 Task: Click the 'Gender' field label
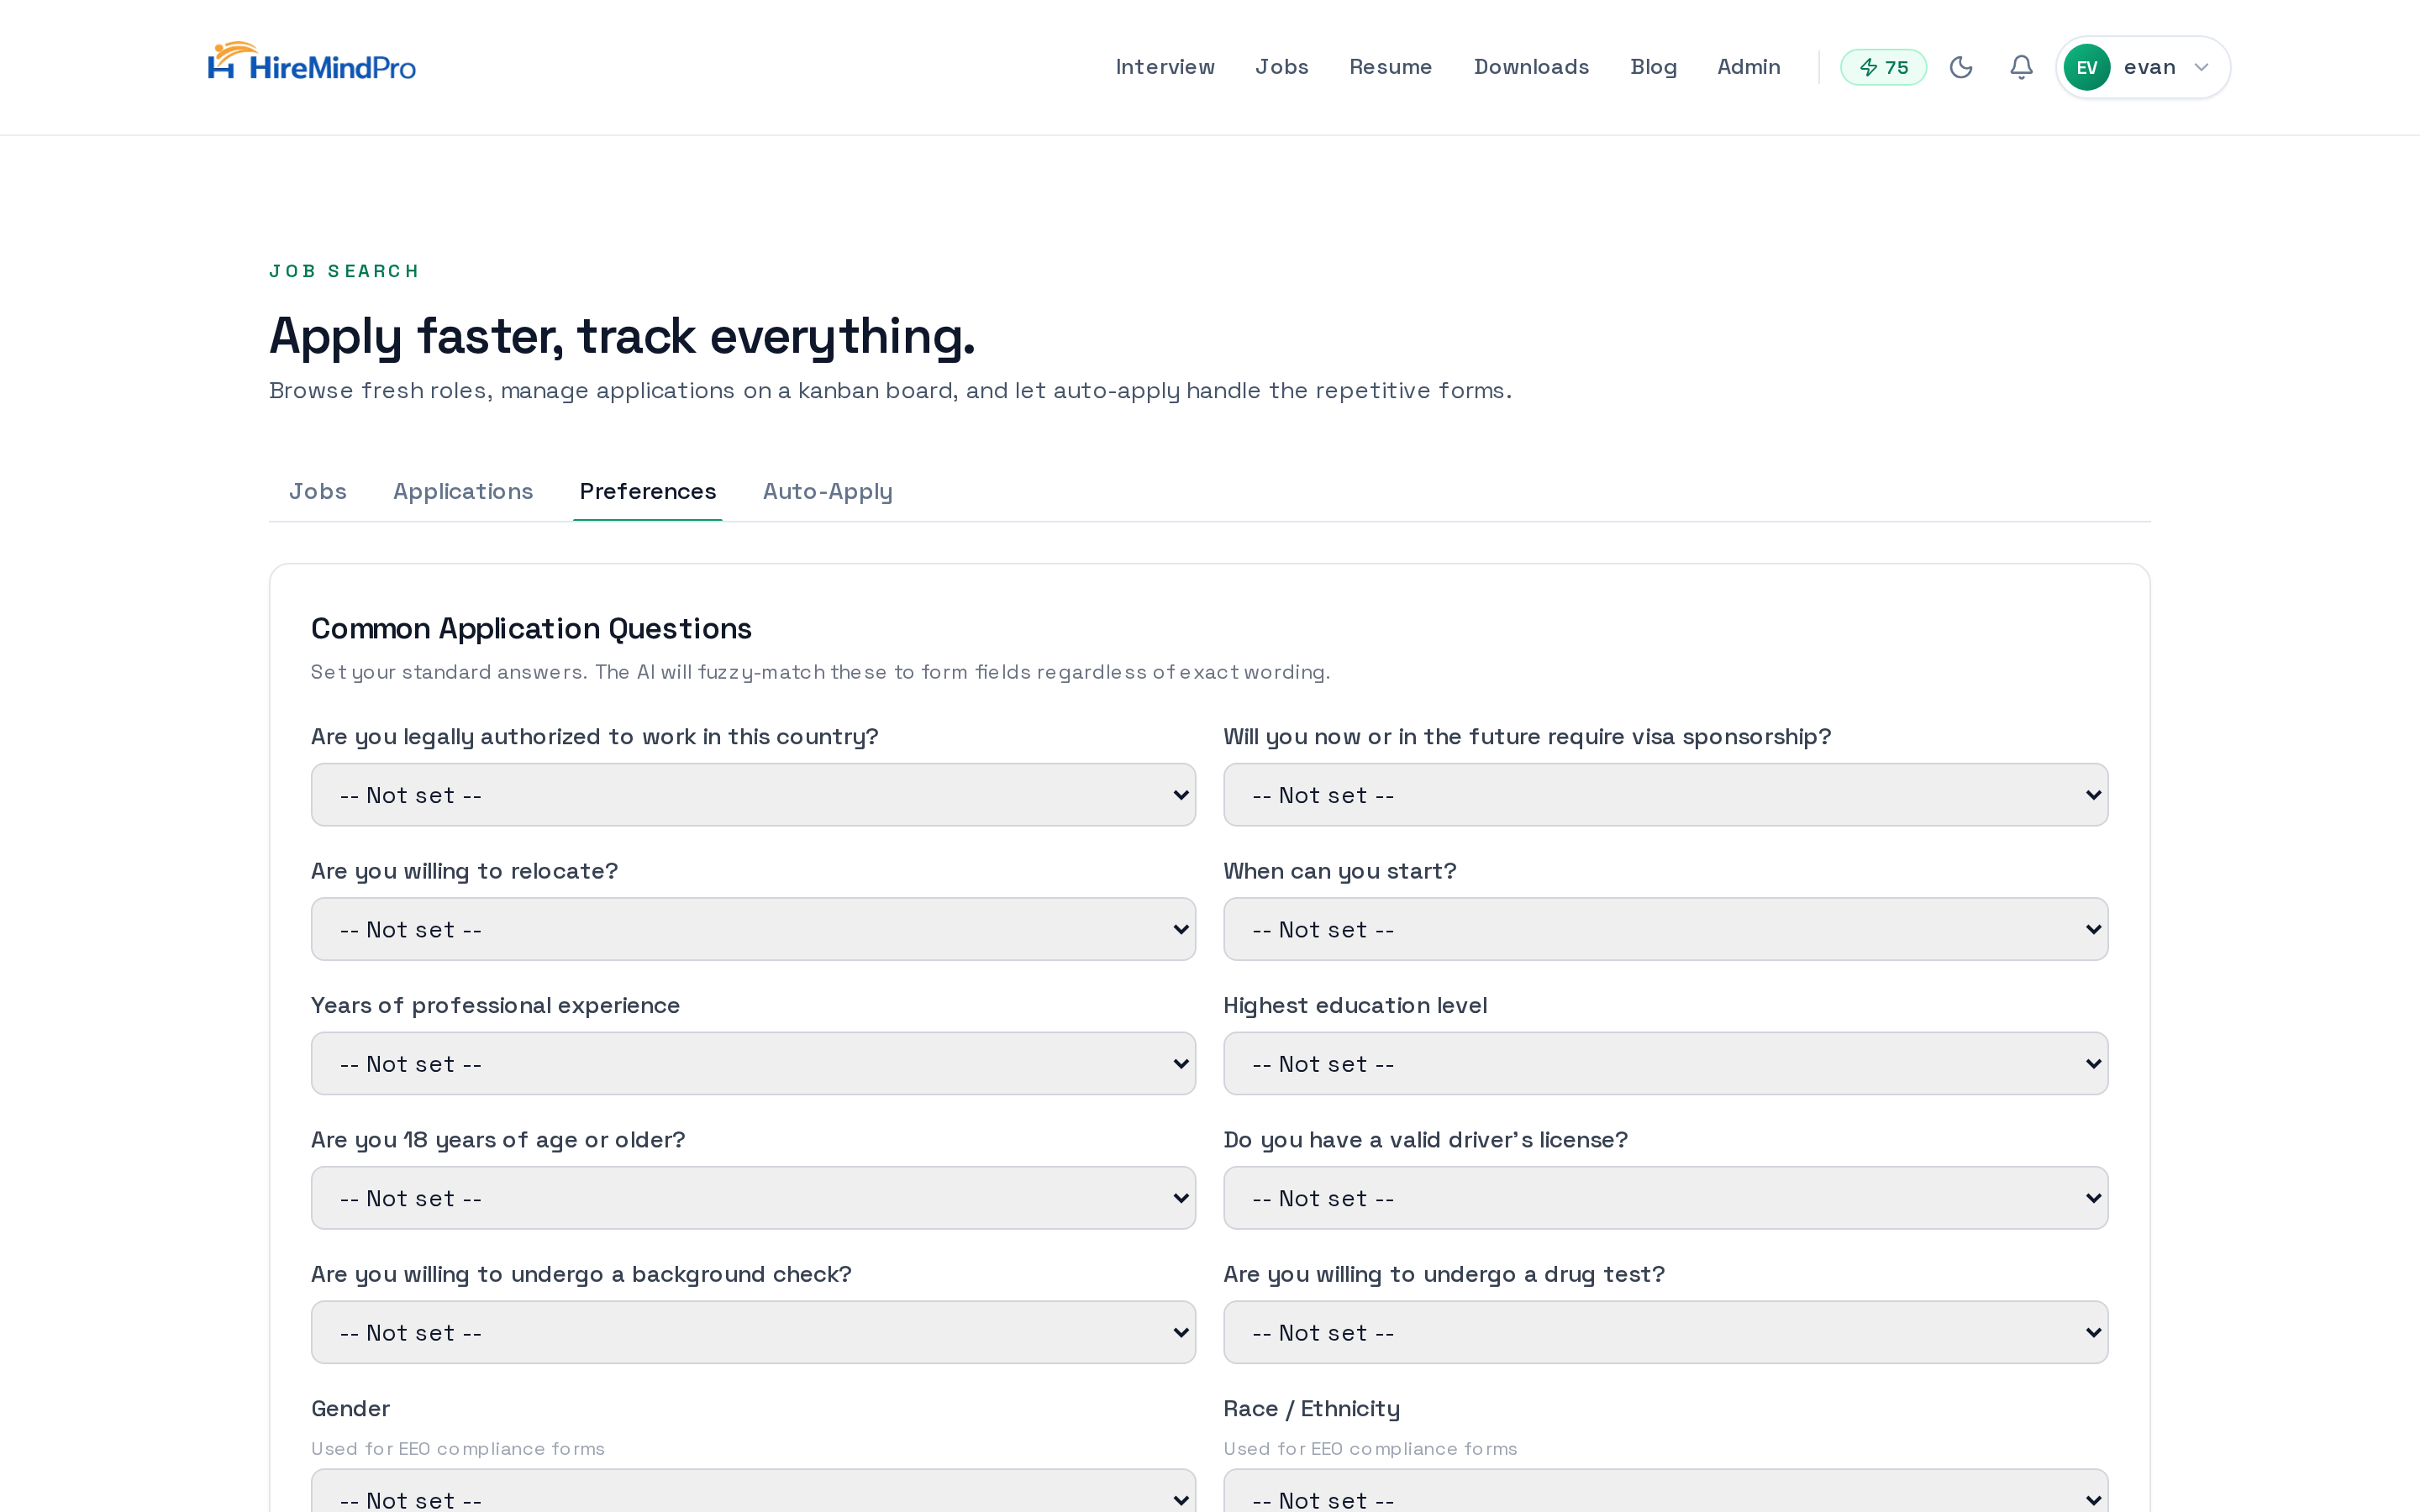tap(350, 1408)
